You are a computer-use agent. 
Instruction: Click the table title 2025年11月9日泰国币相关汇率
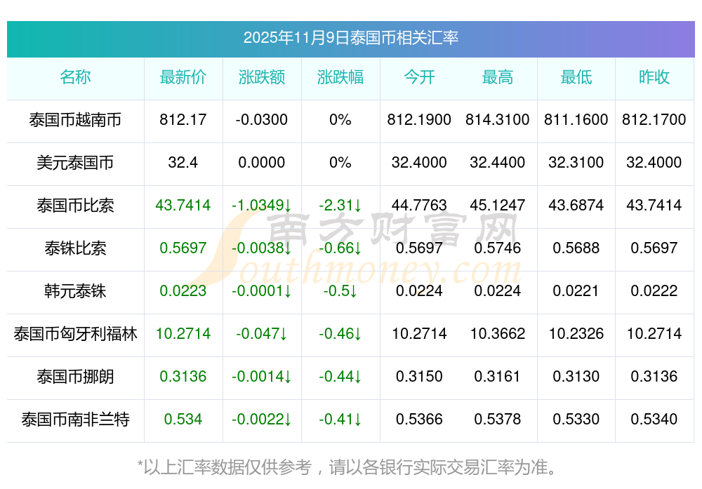tap(350, 38)
